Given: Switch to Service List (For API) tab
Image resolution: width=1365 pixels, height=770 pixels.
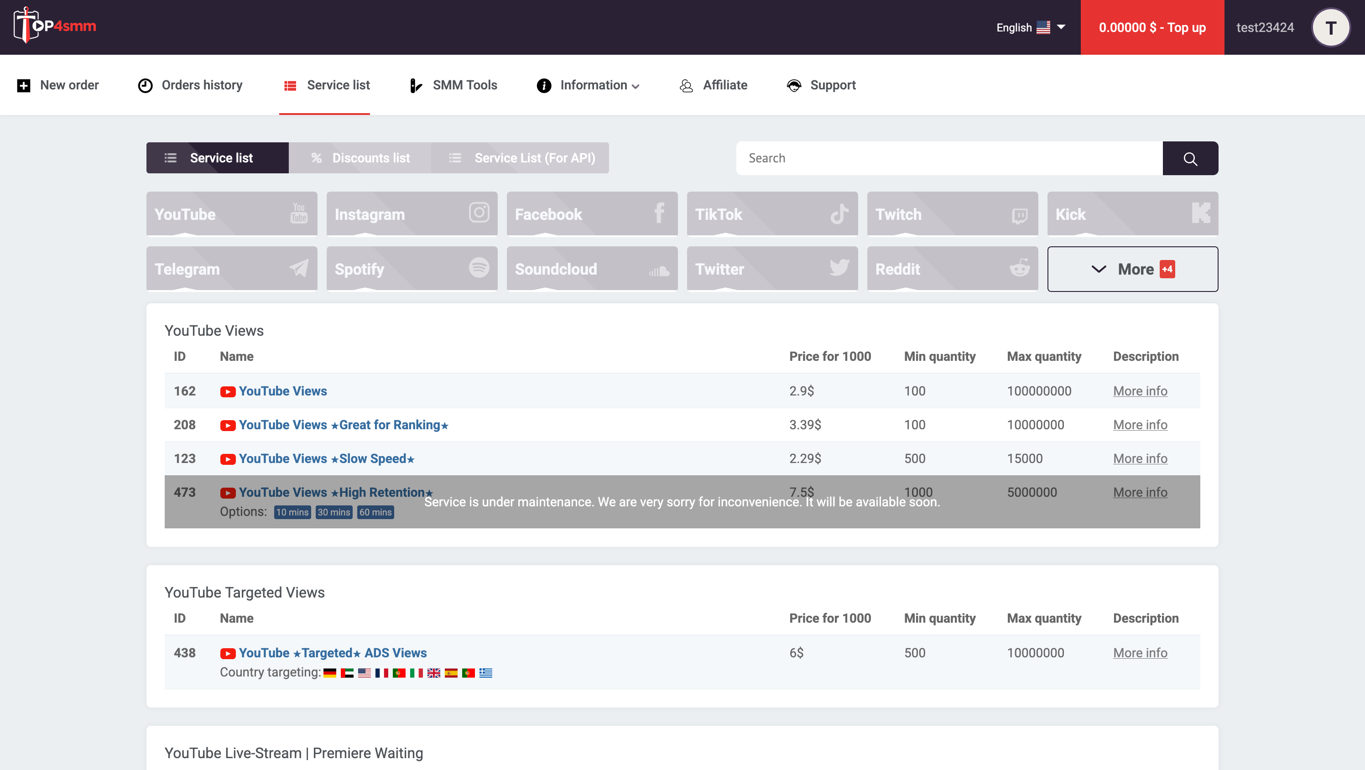Looking at the screenshot, I should [521, 158].
